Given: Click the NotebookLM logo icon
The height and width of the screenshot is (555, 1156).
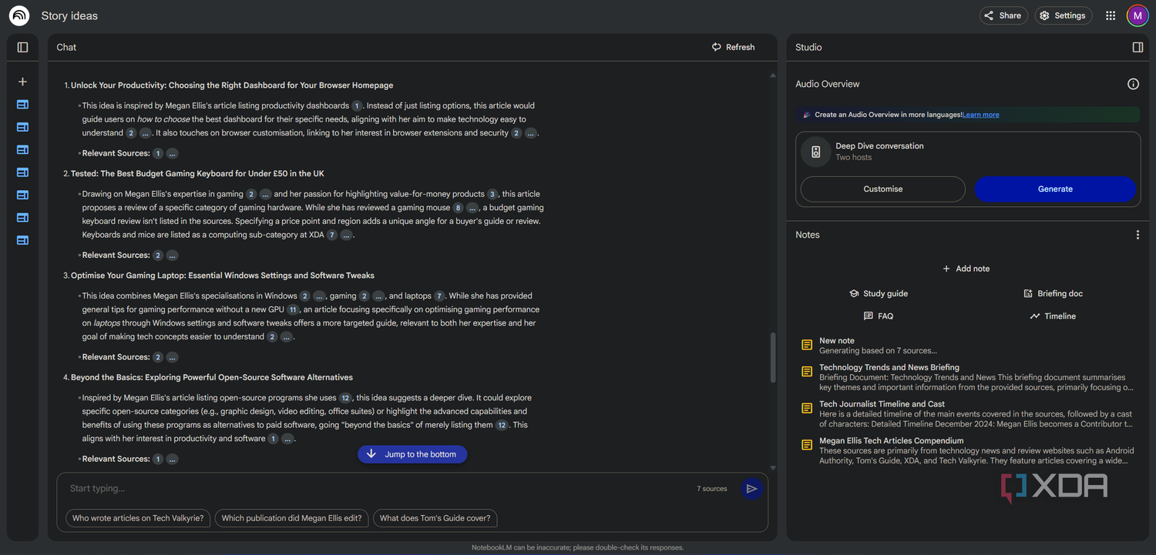Looking at the screenshot, I should pyautogui.click(x=19, y=15).
